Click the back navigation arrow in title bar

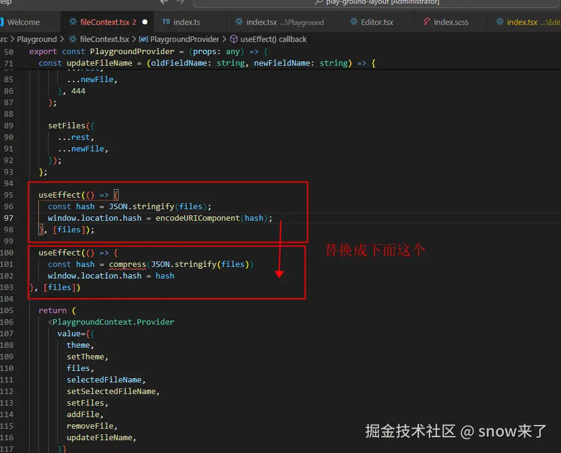click(164, 2)
